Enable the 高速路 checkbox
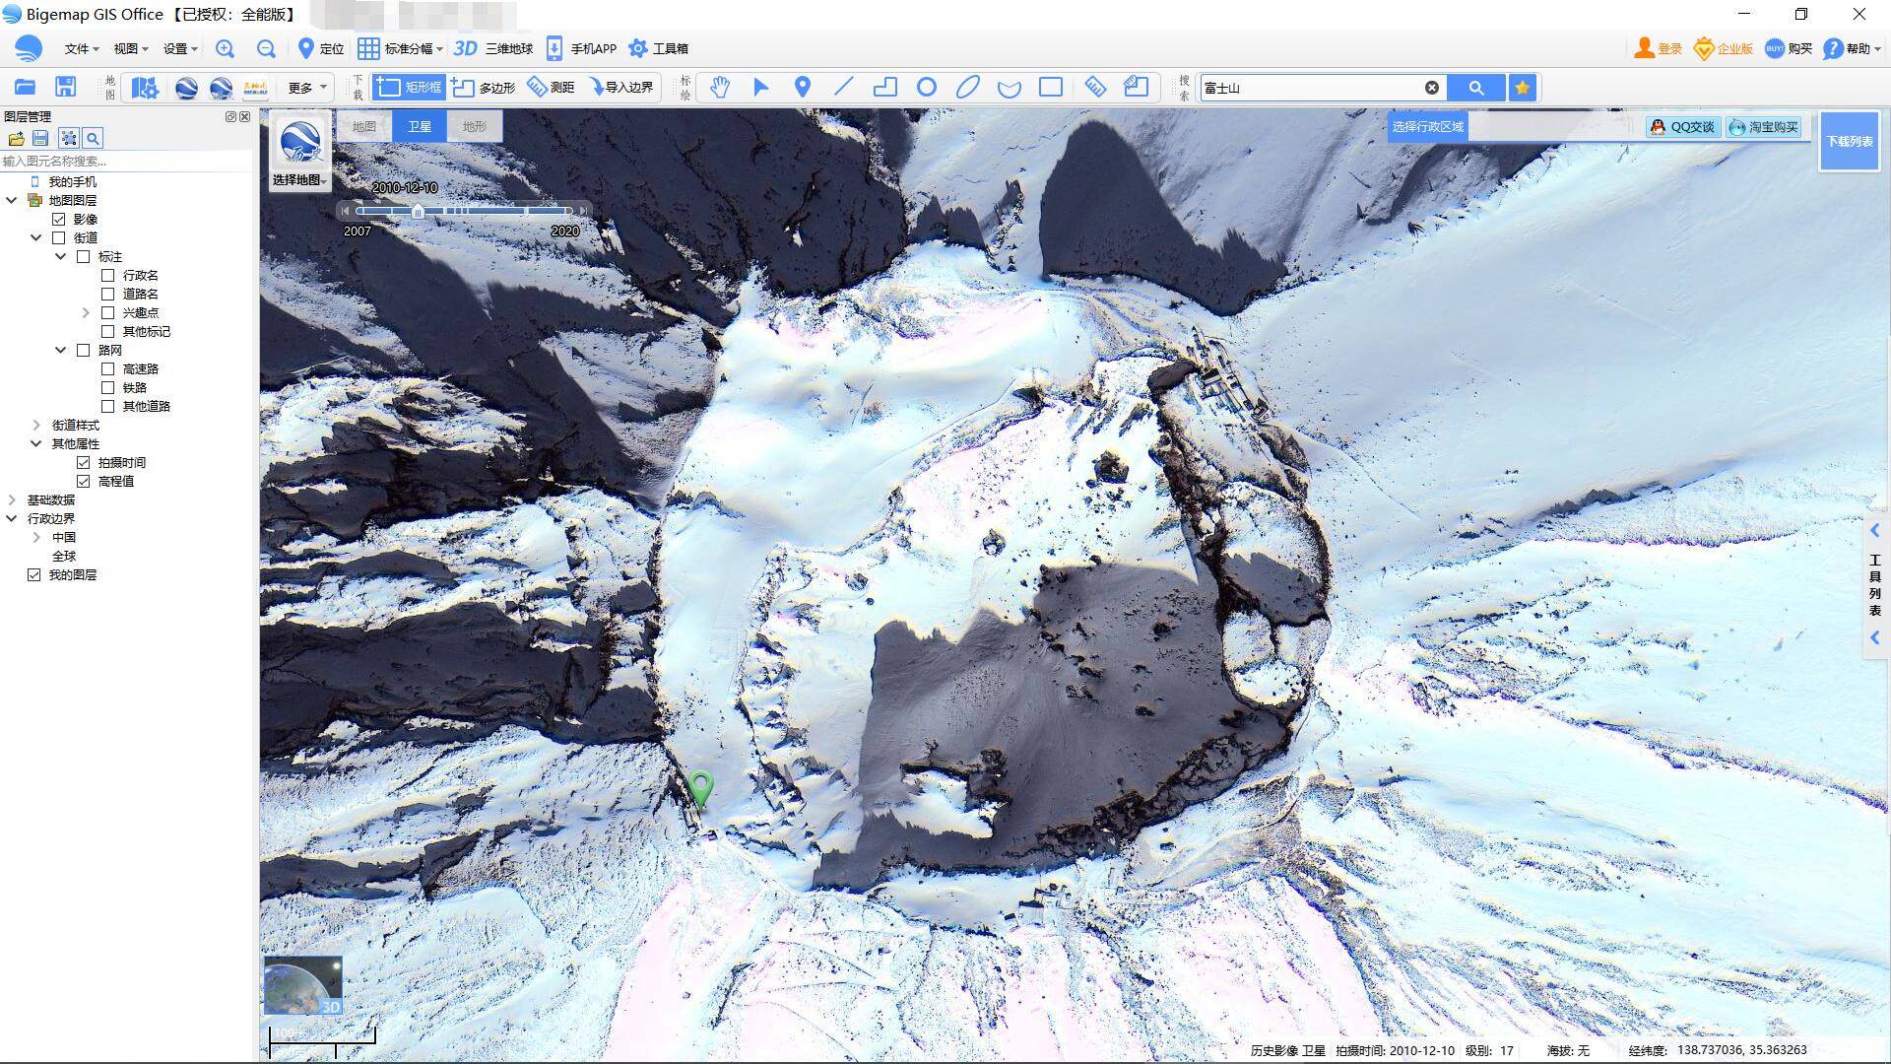1891x1064 pixels. 108,368
